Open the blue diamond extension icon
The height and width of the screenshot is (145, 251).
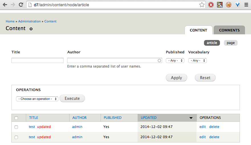pos(238,5)
